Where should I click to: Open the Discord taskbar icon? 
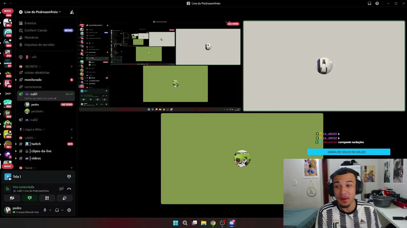[x=232, y=223]
